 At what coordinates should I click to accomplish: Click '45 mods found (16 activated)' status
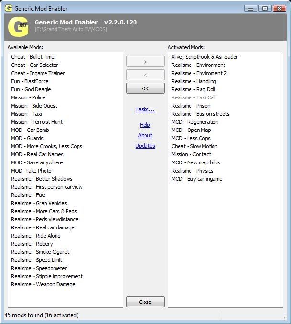pyautogui.click(x=41, y=315)
